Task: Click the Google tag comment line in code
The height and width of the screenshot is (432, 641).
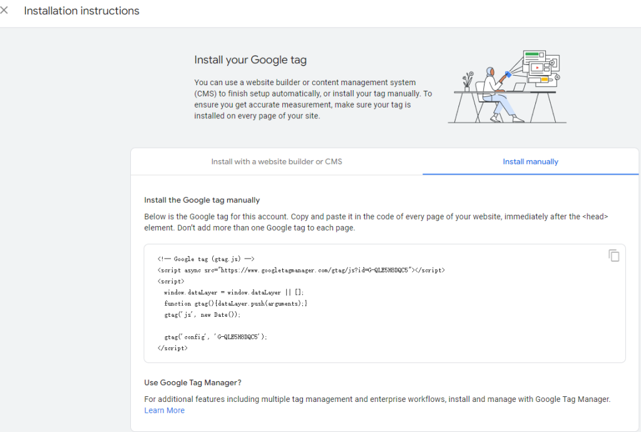Action: (x=206, y=259)
